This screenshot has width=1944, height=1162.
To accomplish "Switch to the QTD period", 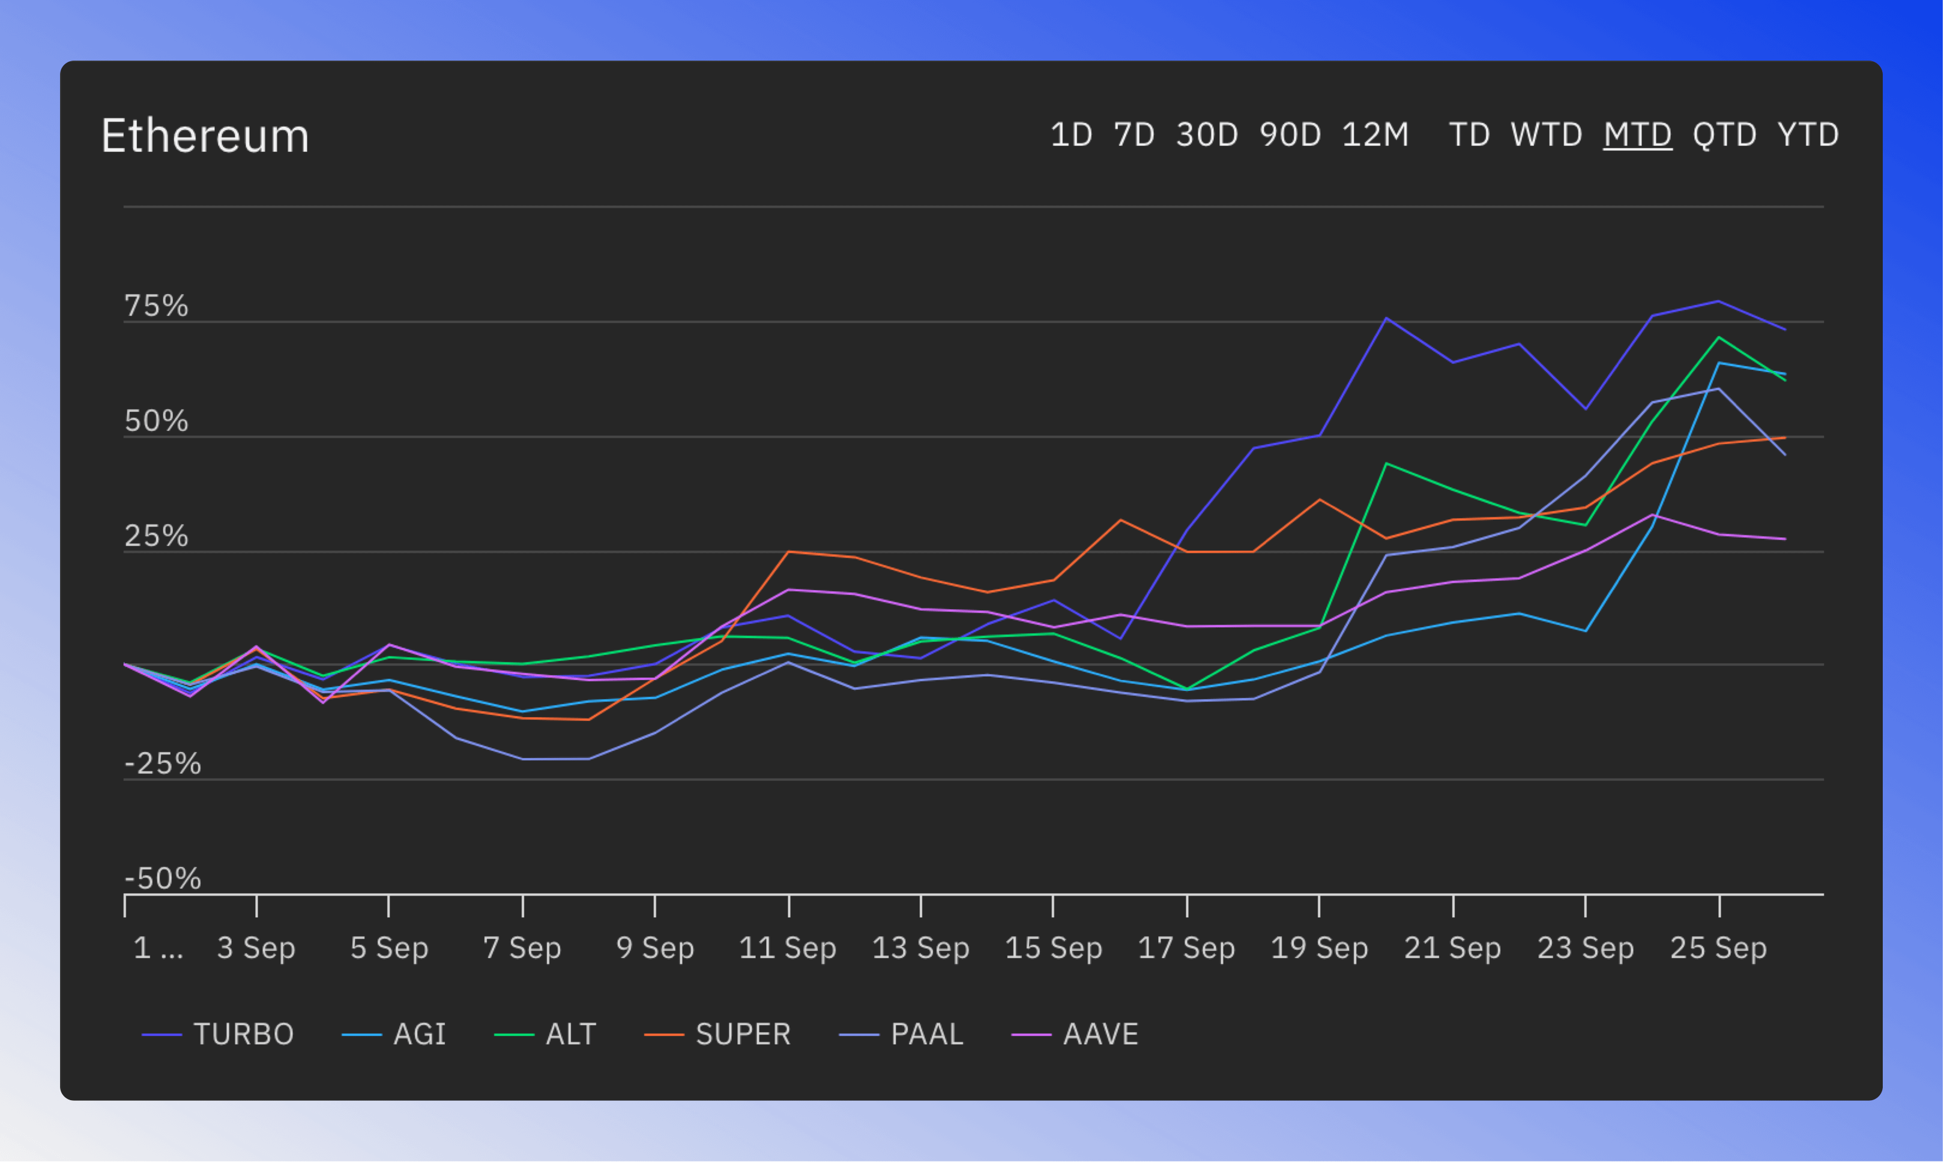I will click(x=1724, y=134).
